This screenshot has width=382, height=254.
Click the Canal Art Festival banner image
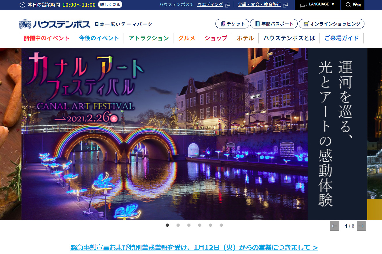pyautogui.click(x=194, y=134)
